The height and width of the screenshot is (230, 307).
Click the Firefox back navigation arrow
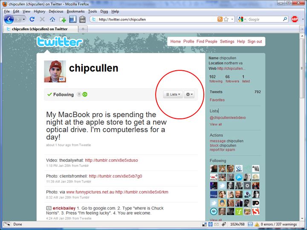click(x=9, y=19)
